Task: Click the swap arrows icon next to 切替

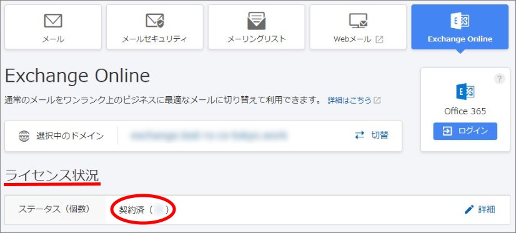Action: pos(360,136)
